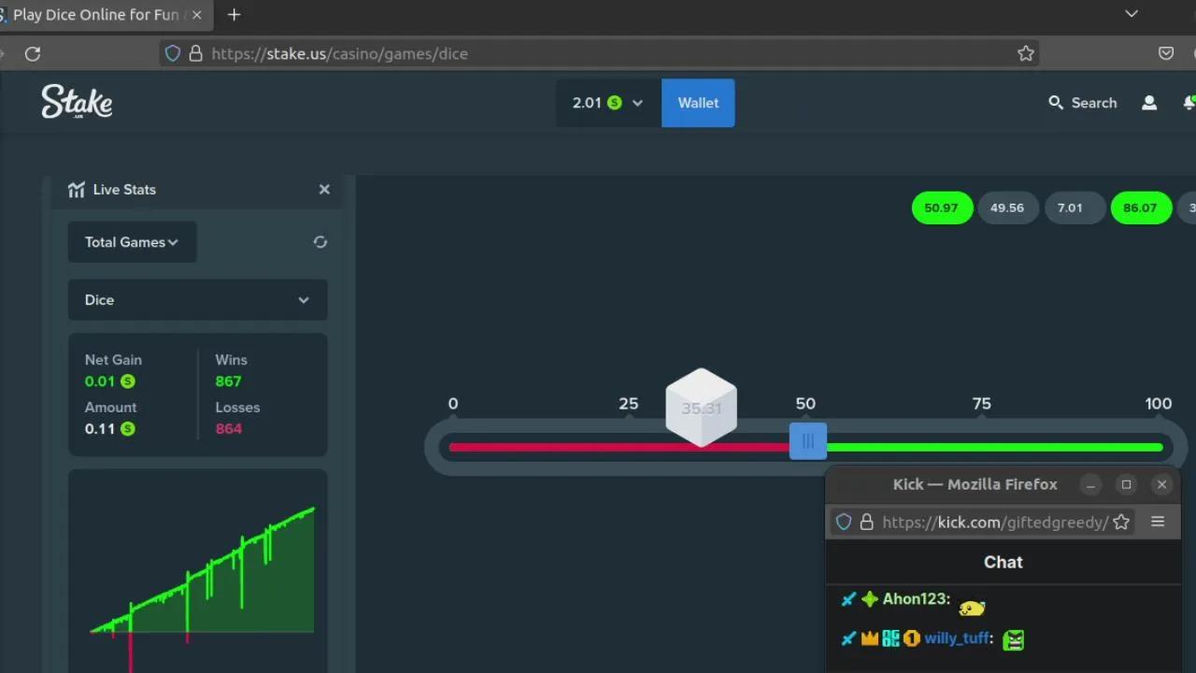
Task: Open the user profile icon
Action: tap(1149, 103)
